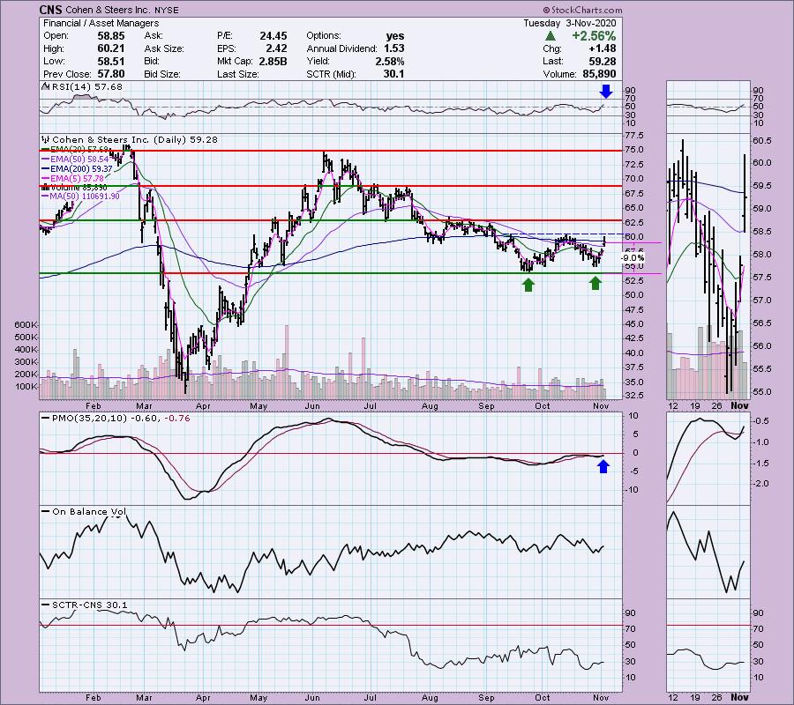
Task: Click the EPS value 2.42
Action: pyautogui.click(x=276, y=48)
